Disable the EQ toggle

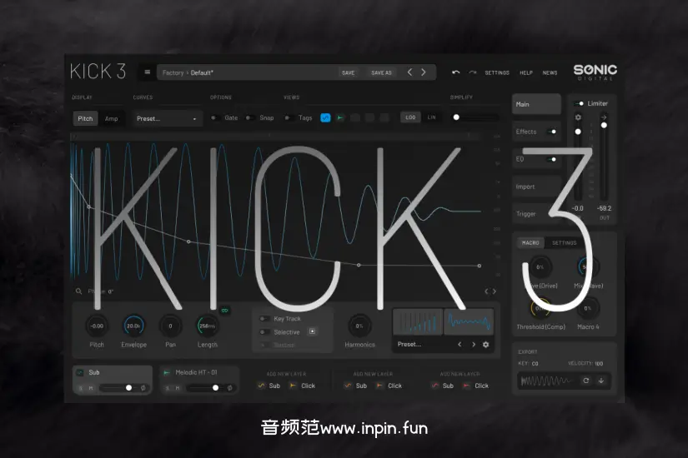[551, 159]
